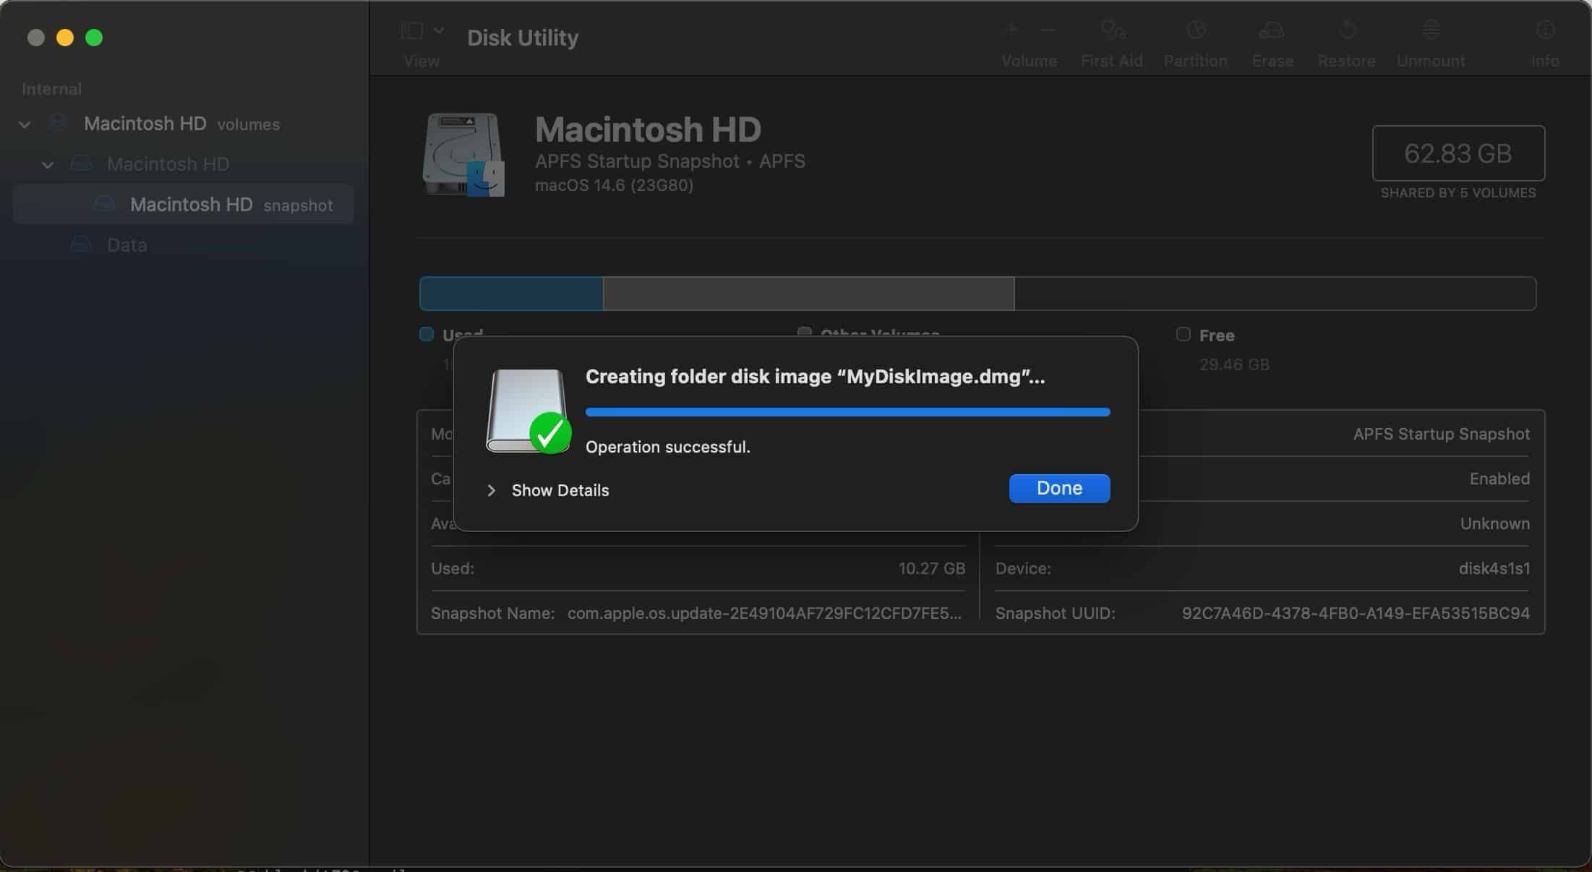Click the Snapshot Name value text
Viewport: 1592px width, 872px height.
(764, 613)
